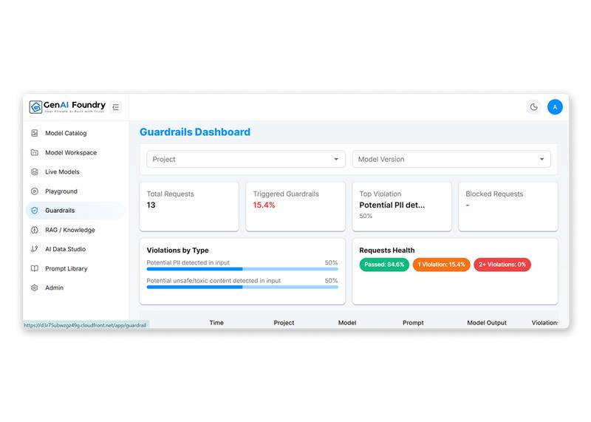Click the Top Violation card
591x422 pixels.
tap(401, 206)
